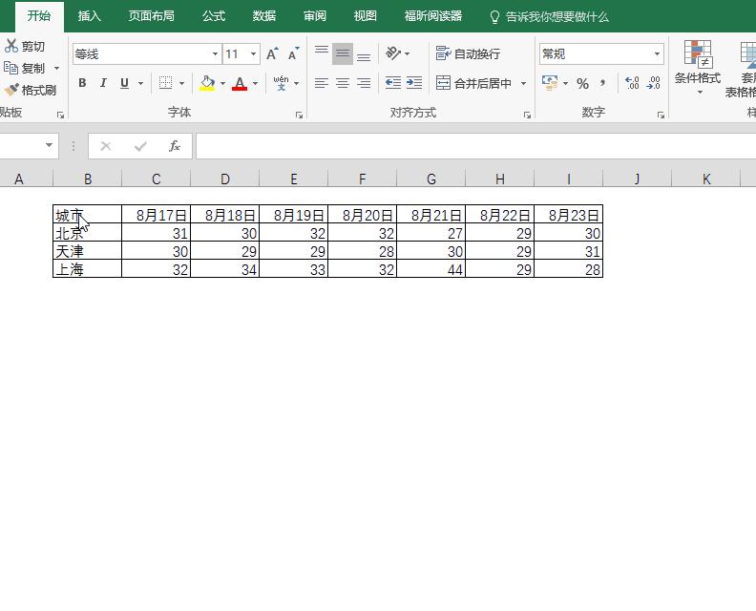Open the Font group dialog launcher
Viewport: 756px width, 611px height.
pyautogui.click(x=299, y=115)
